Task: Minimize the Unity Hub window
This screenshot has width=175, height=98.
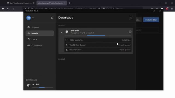Action: [148, 11]
